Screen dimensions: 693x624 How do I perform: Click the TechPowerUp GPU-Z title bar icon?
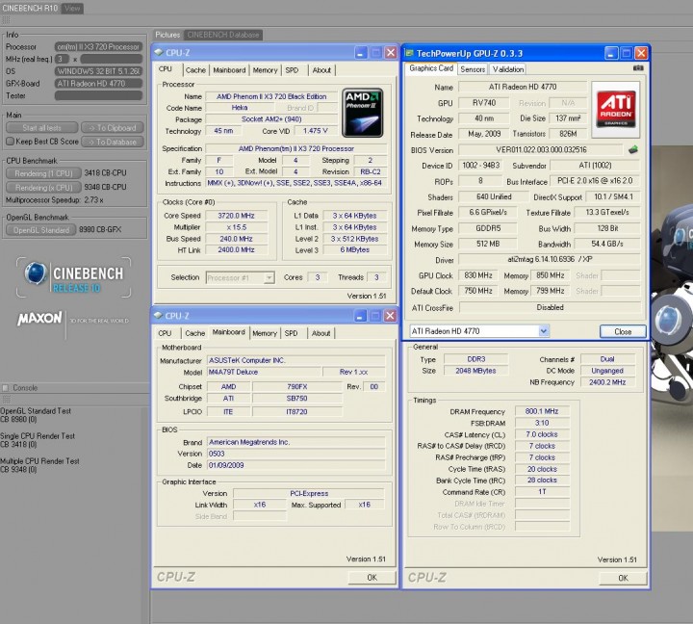click(410, 52)
